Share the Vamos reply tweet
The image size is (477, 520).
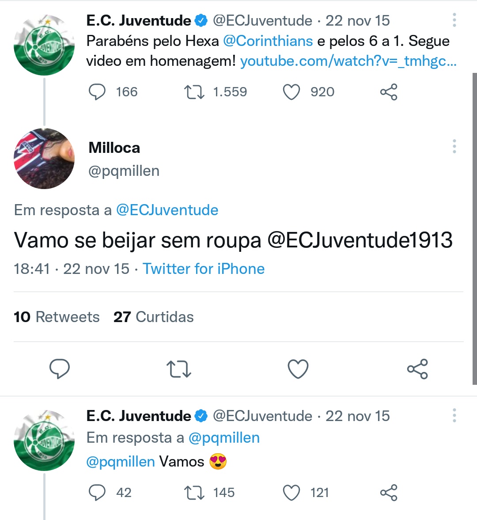389,493
